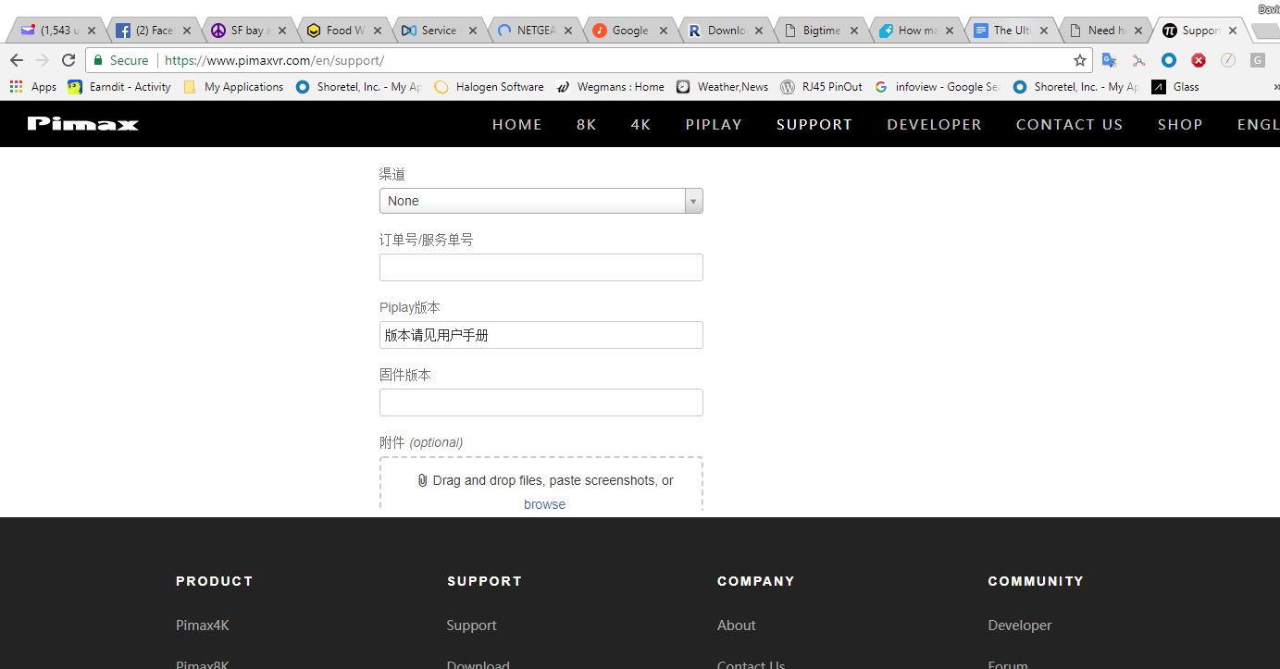Screen dimensions: 1280x669
Task: Open the Pimax4K footer link
Action: point(202,626)
